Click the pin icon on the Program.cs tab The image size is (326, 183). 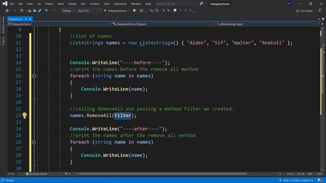click(x=26, y=19)
